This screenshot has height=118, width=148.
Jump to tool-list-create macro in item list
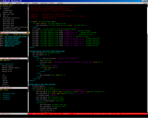pos(12,44)
